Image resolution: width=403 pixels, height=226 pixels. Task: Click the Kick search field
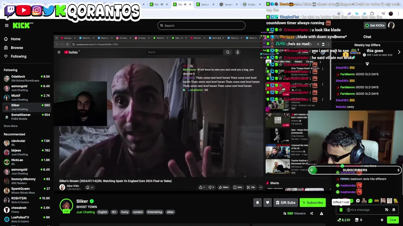click(201, 25)
